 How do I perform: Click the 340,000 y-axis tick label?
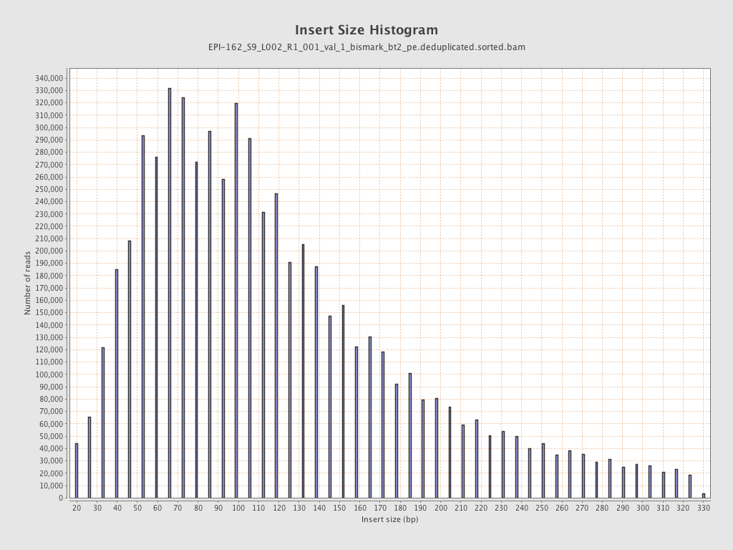pos(48,78)
